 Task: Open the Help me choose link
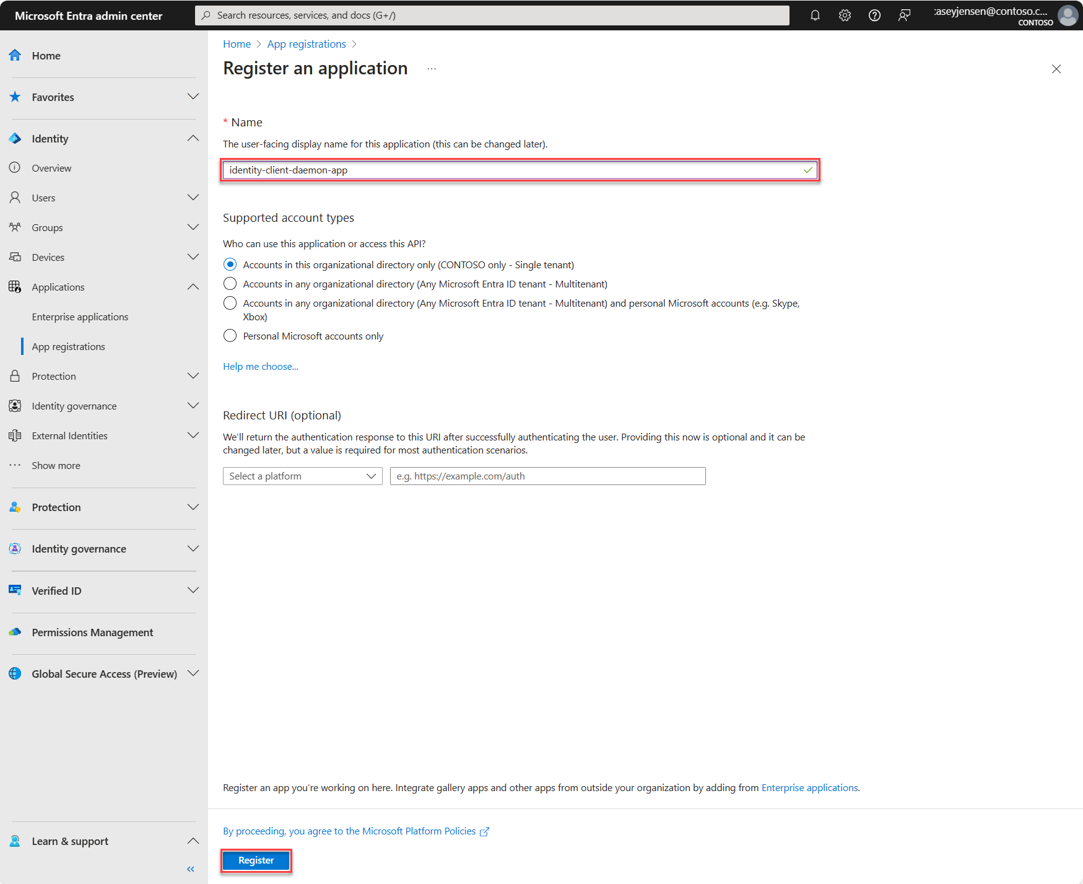[260, 367]
